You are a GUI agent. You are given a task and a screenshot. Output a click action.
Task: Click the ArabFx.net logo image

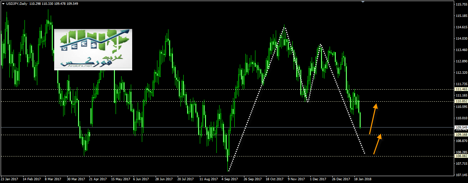93,50
